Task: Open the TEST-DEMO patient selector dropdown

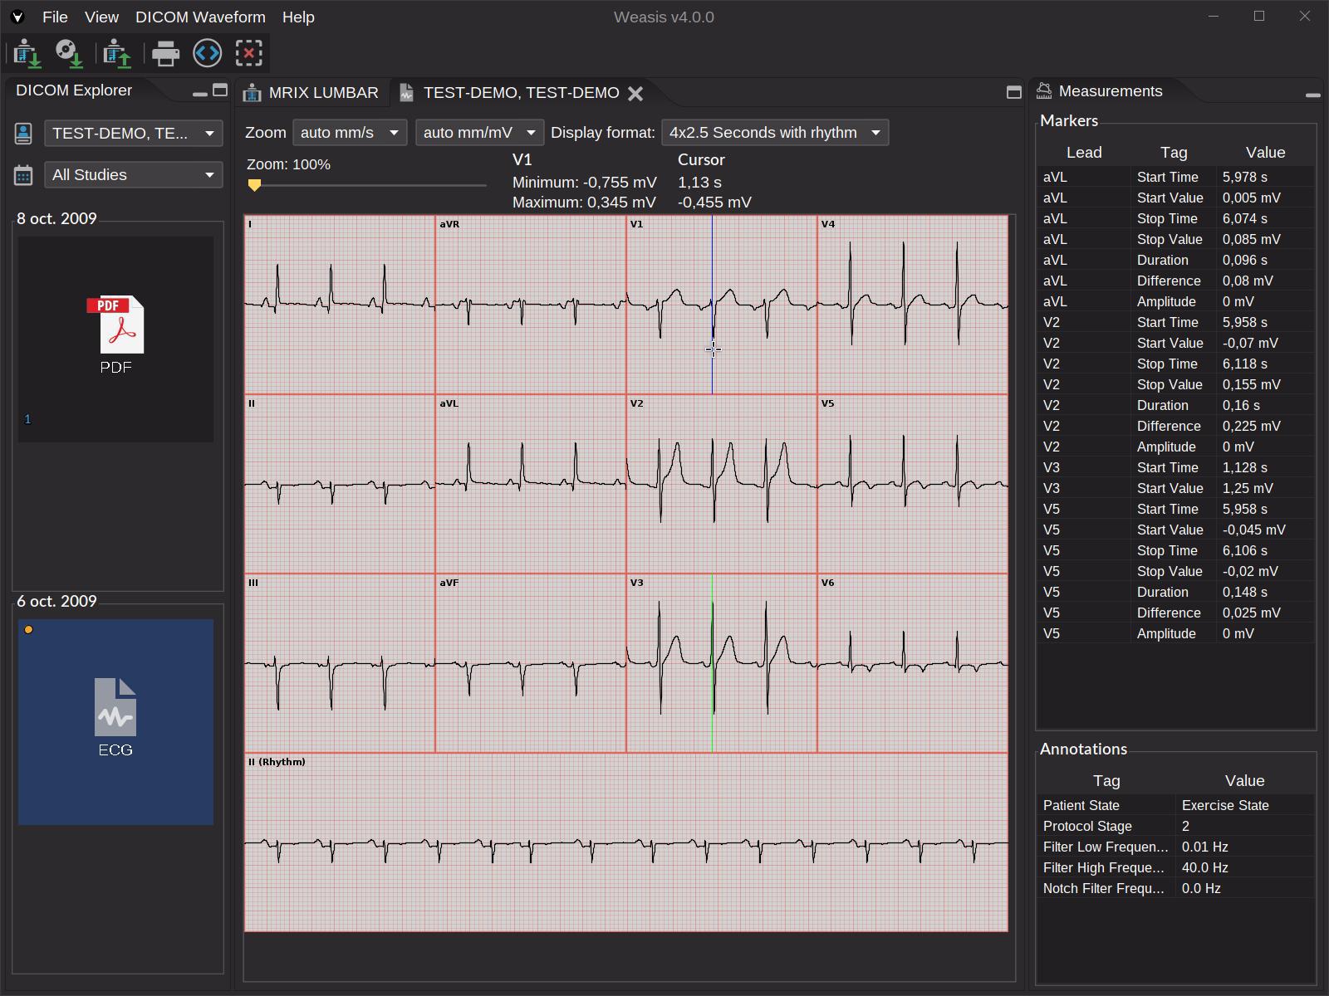Action: coord(133,133)
